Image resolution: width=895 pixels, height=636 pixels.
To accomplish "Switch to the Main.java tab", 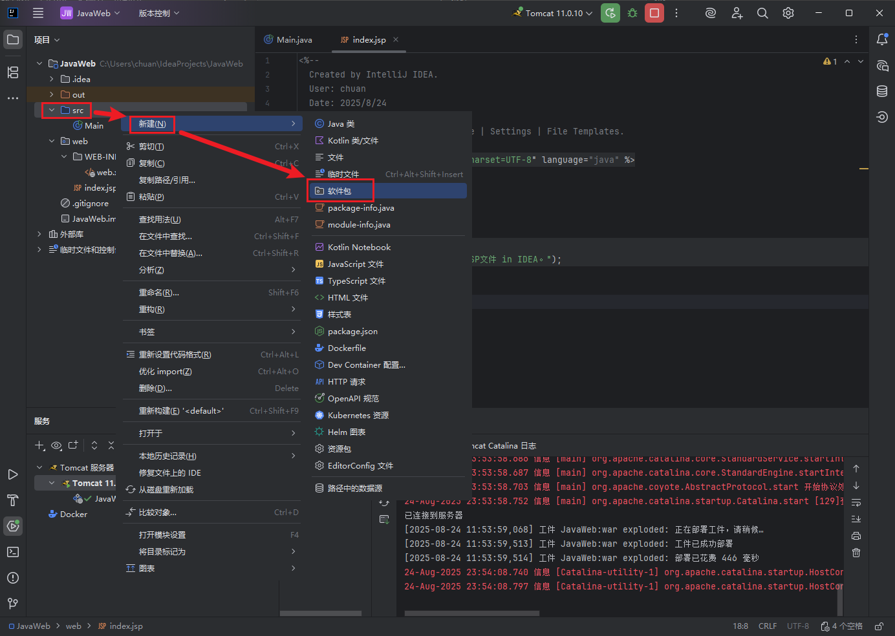I will pyautogui.click(x=288, y=39).
